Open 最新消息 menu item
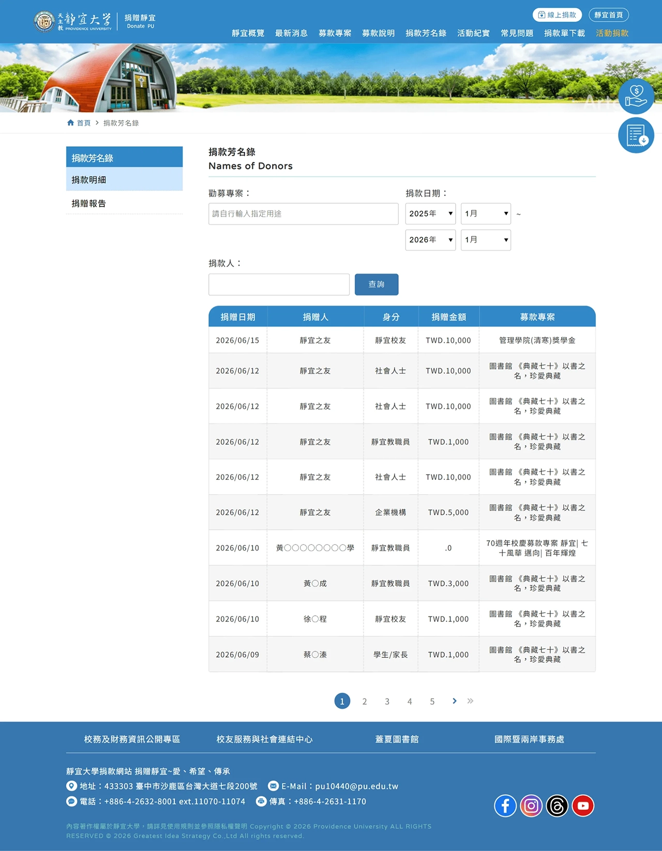Viewport: 662px width, 851px height. coord(291,33)
